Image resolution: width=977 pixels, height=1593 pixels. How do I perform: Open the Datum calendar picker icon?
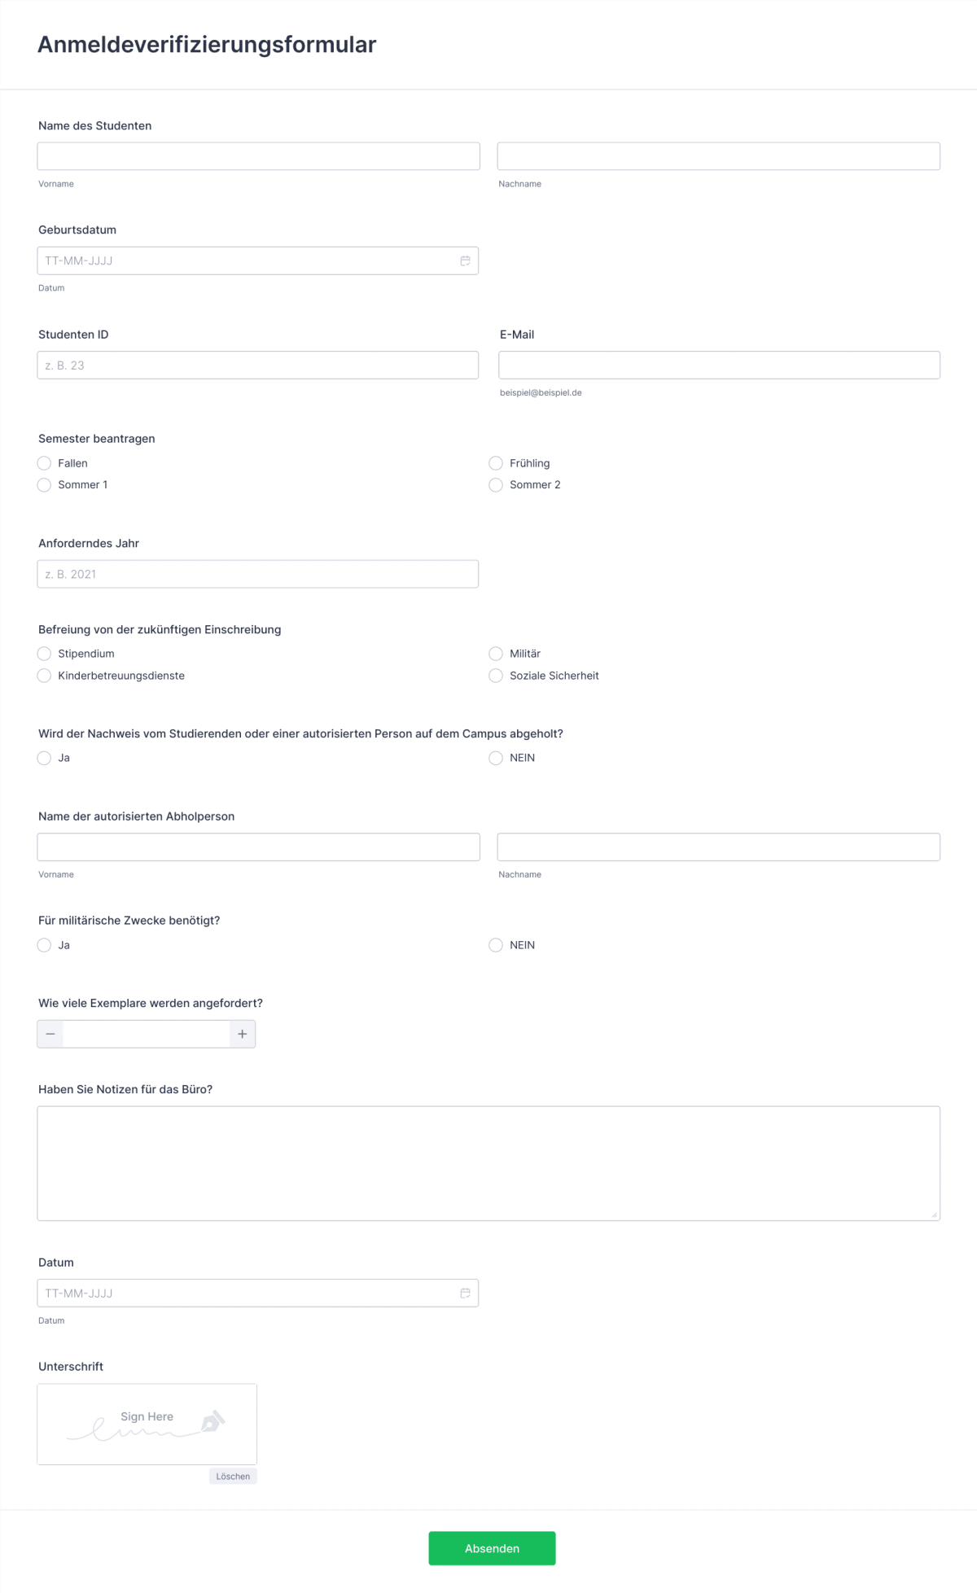click(x=465, y=1293)
